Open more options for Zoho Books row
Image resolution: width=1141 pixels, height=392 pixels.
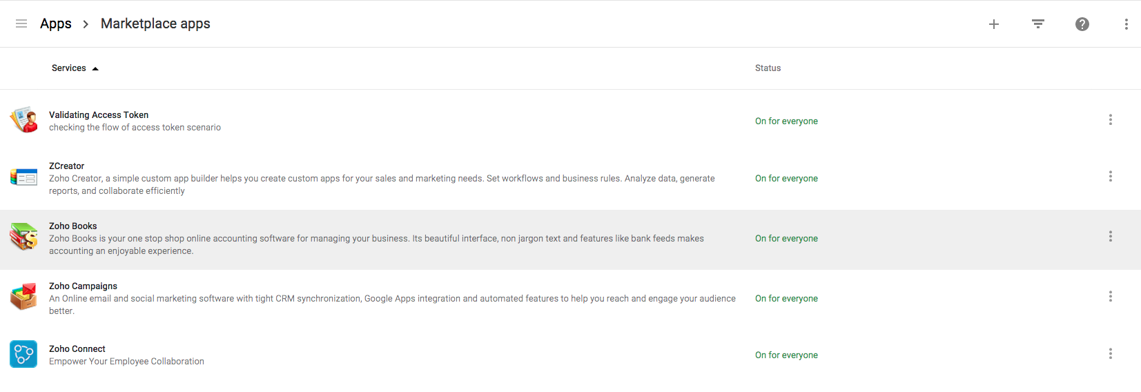(x=1111, y=237)
